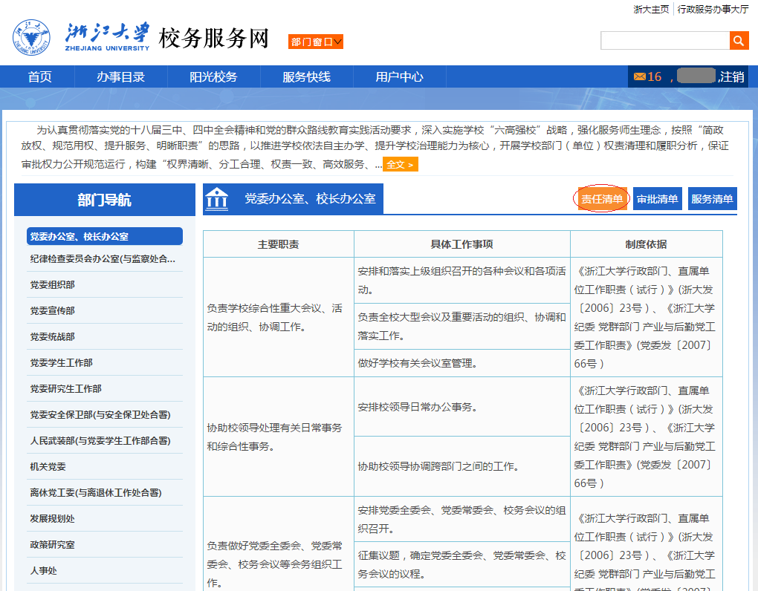Open the envelope messages icon
This screenshot has height=591, width=758.
639,76
